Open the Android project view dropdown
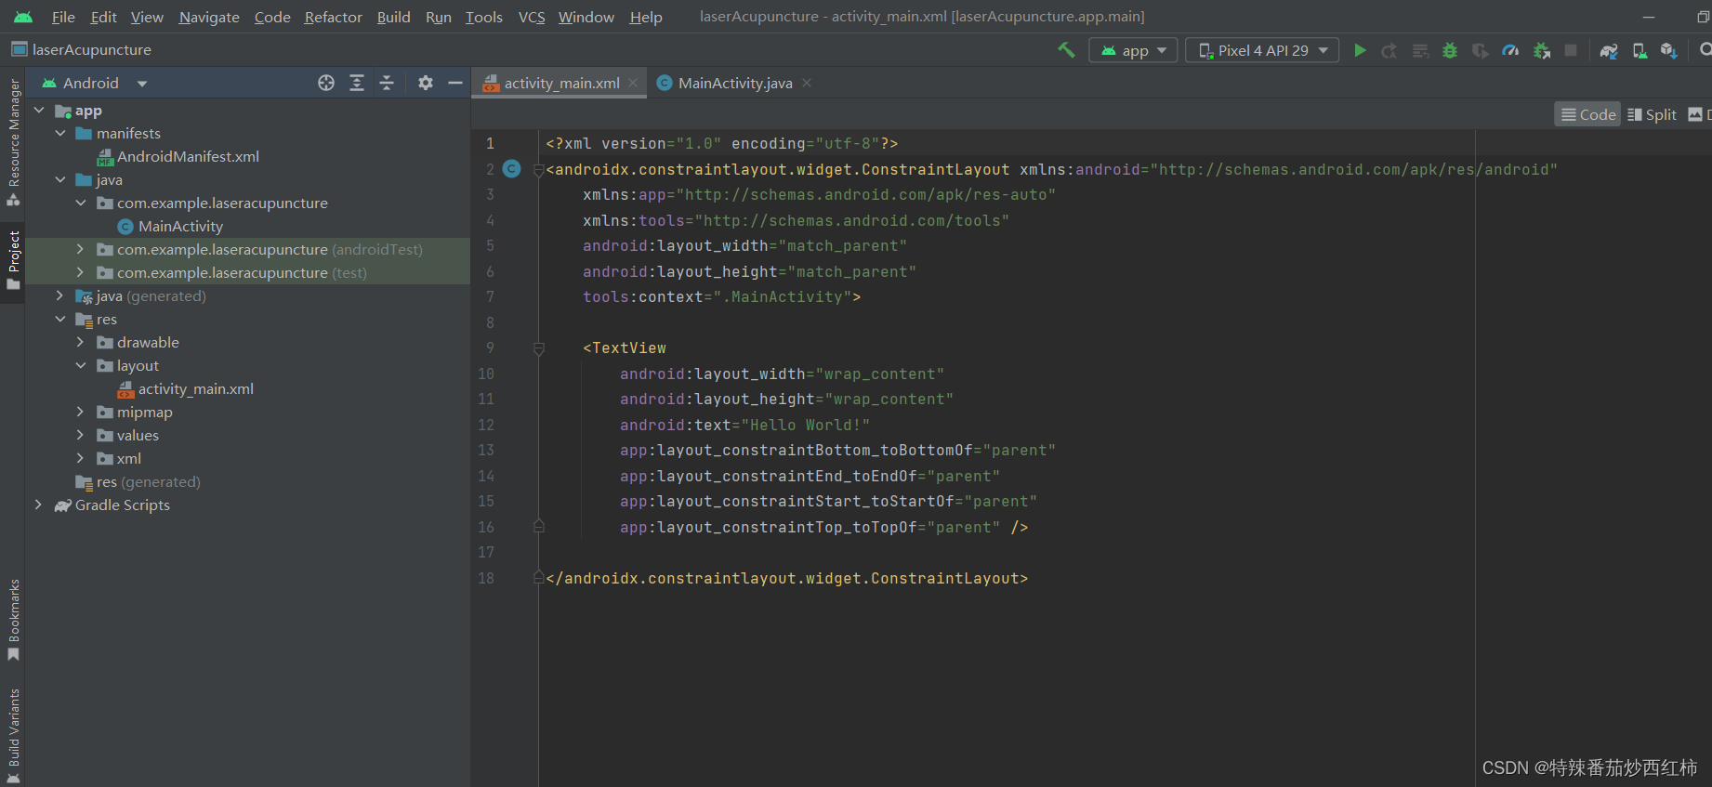 pyautogui.click(x=95, y=83)
